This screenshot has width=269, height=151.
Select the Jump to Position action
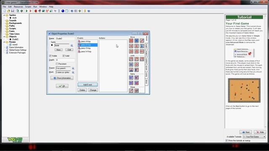pos(131,59)
